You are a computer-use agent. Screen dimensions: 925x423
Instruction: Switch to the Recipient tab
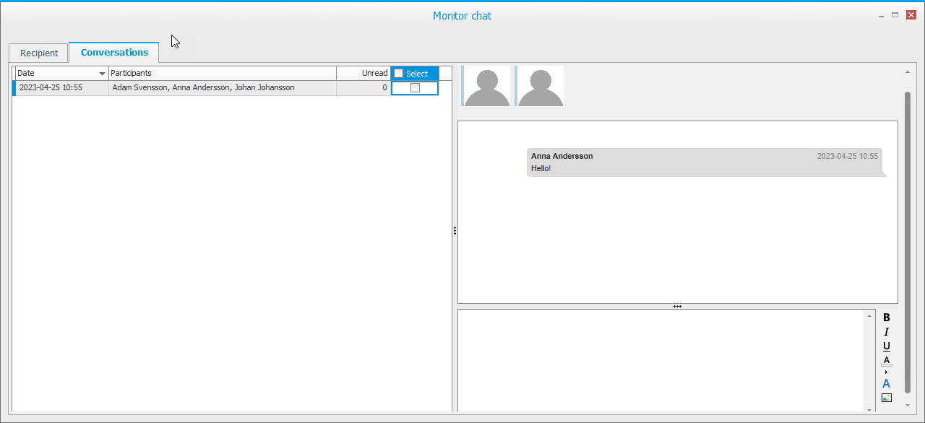(x=39, y=53)
